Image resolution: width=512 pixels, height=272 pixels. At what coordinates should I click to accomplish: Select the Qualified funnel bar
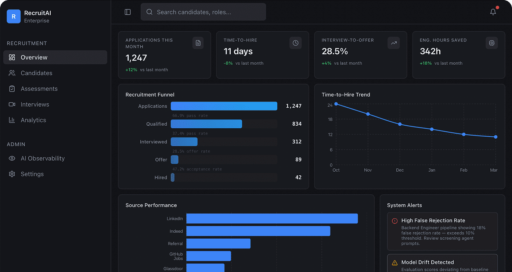[x=206, y=124]
